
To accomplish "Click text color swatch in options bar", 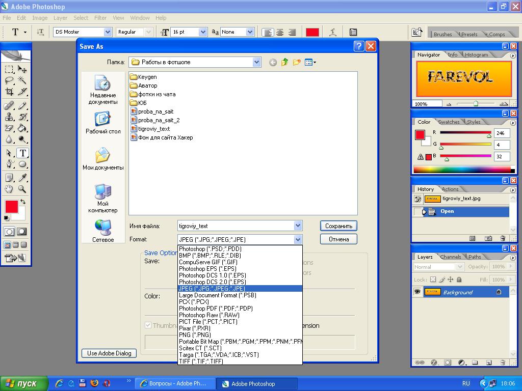I will coord(312,32).
